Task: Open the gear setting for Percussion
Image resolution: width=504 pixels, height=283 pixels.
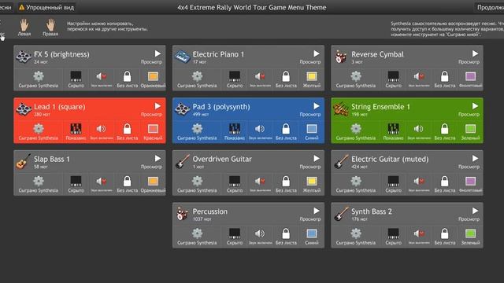Action: [197, 233]
